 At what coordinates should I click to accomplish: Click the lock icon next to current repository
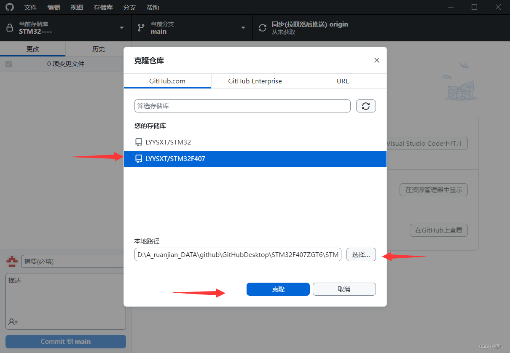10,28
